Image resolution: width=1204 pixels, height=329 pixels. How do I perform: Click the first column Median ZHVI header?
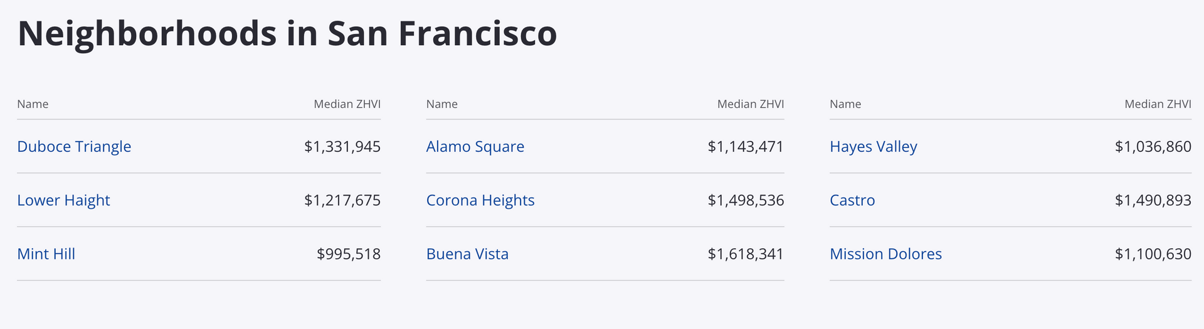[347, 104]
